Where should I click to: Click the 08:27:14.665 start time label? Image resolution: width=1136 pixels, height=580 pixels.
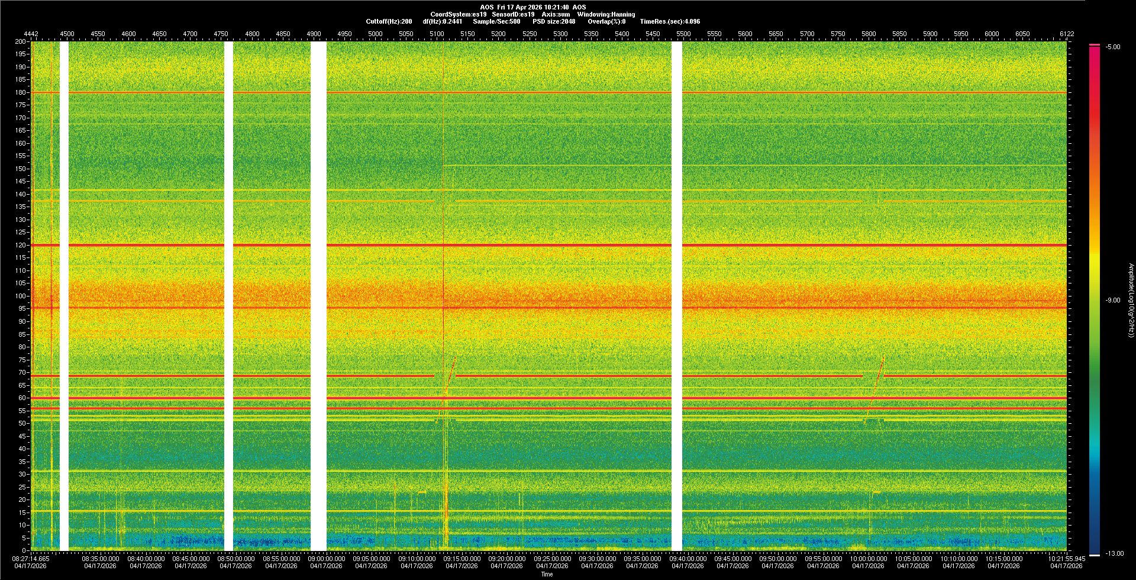(31, 559)
